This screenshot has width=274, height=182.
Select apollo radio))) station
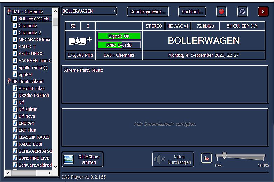pyautogui.click(x=33, y=67)
